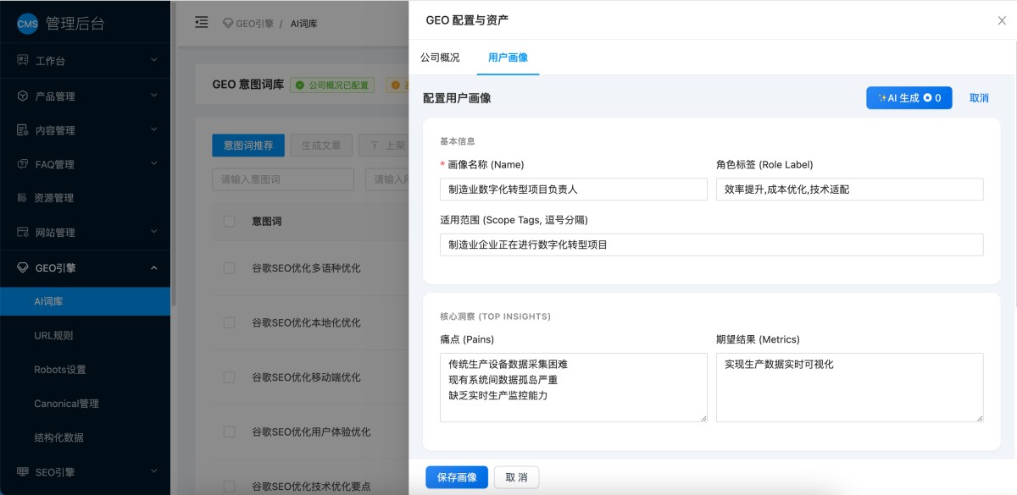Click the 保存画像 button
1017x495 pixels.
(x=456, y=477)
